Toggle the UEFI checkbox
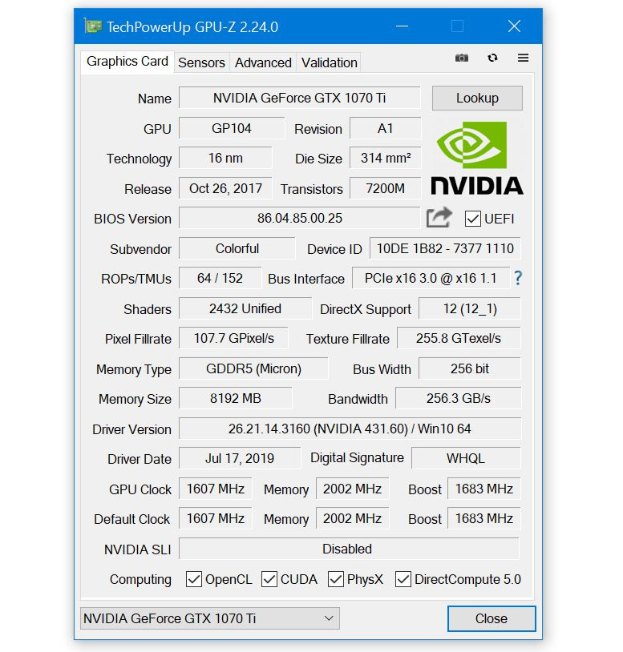The image size is (623, 652). pos(473,219)
